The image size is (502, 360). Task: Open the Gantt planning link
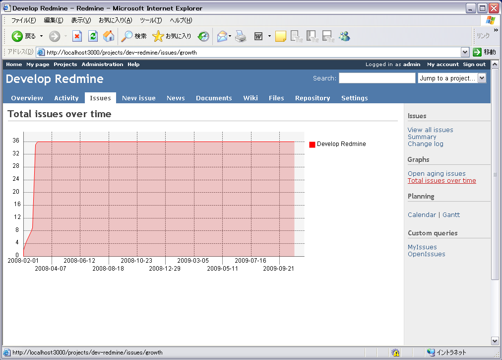[451, 215]
